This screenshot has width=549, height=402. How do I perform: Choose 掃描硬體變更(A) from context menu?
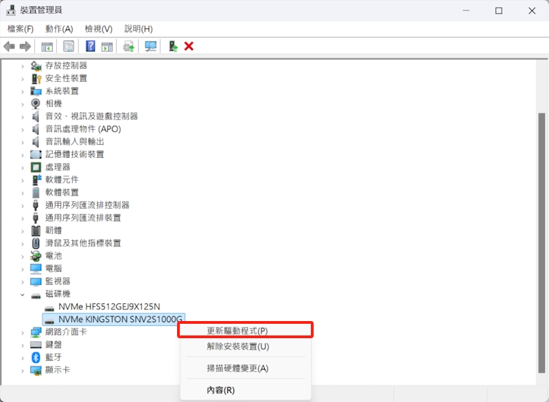coord(245,368)
